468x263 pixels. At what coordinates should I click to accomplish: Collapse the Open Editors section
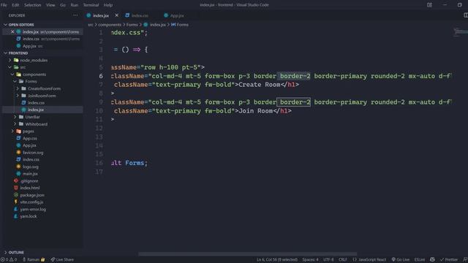coord(21,25)
